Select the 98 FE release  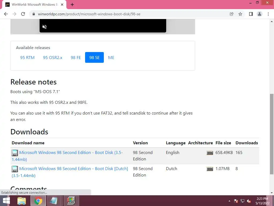76,57
